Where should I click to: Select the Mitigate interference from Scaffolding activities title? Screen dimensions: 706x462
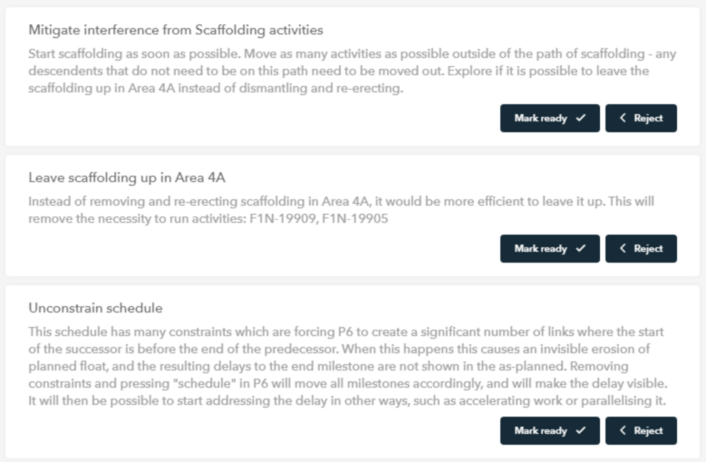click(176, 31)
